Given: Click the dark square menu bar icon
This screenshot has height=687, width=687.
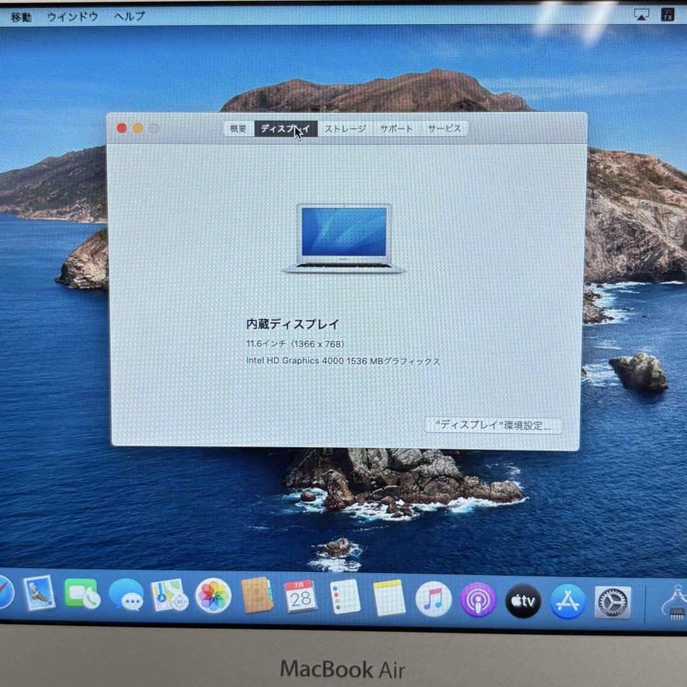Looking at the screenshot, I should (x=667, y=15).
